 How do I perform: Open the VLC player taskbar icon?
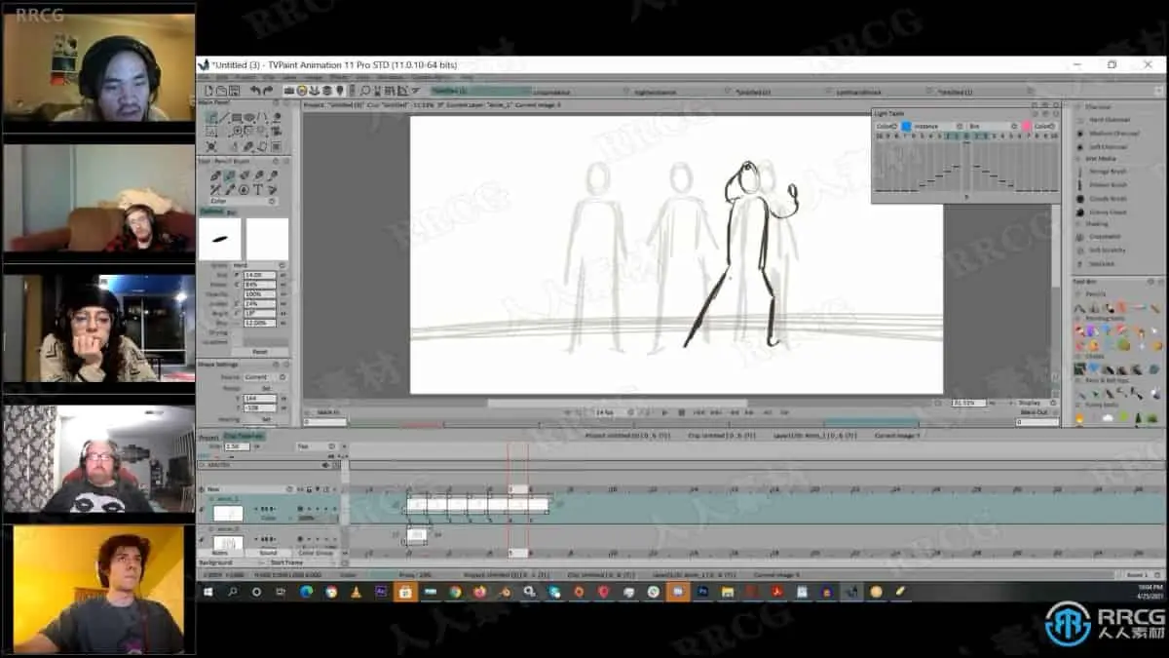tap(356, 591)
